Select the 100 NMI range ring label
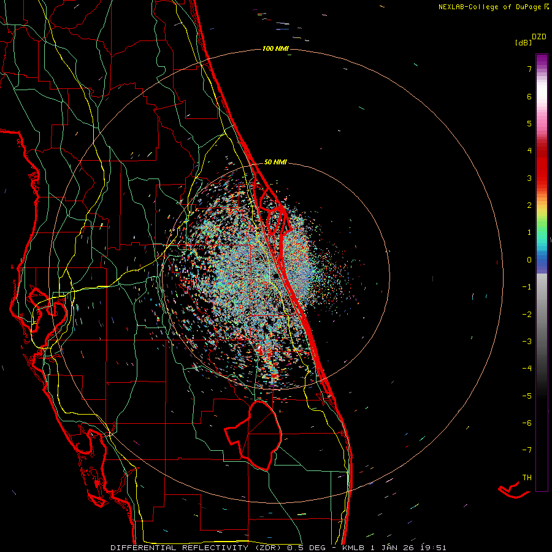This screenshot has width=552, height=552. coord(275,48)
